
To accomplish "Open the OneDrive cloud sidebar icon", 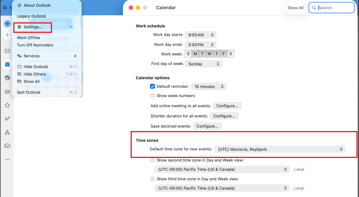I will (x=7, y=146).
